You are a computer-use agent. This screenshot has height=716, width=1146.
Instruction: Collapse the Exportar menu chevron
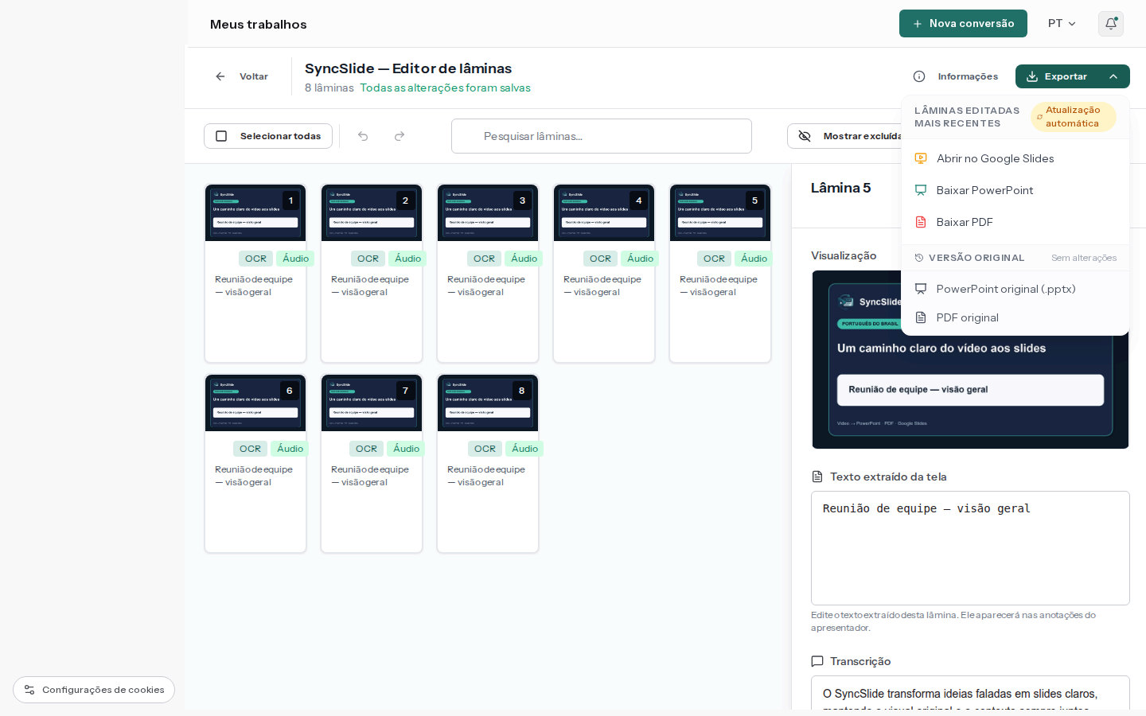tap(1113, 76)
